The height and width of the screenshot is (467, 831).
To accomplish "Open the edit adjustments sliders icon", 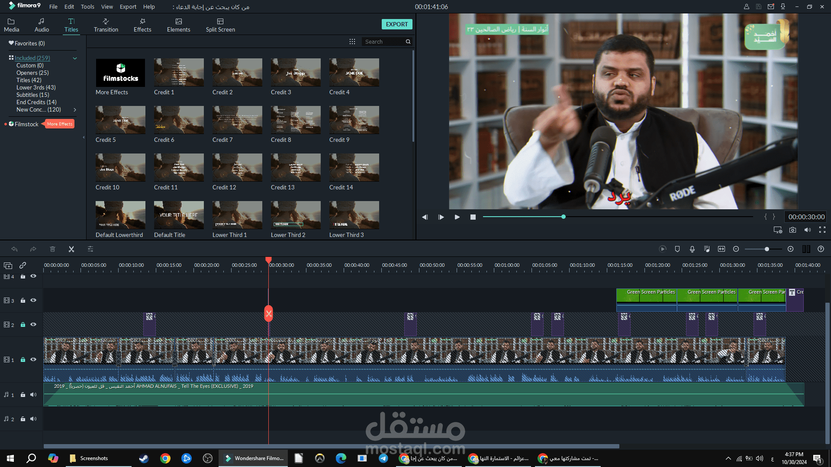I will pyautogui.click(x=90, y=249).
